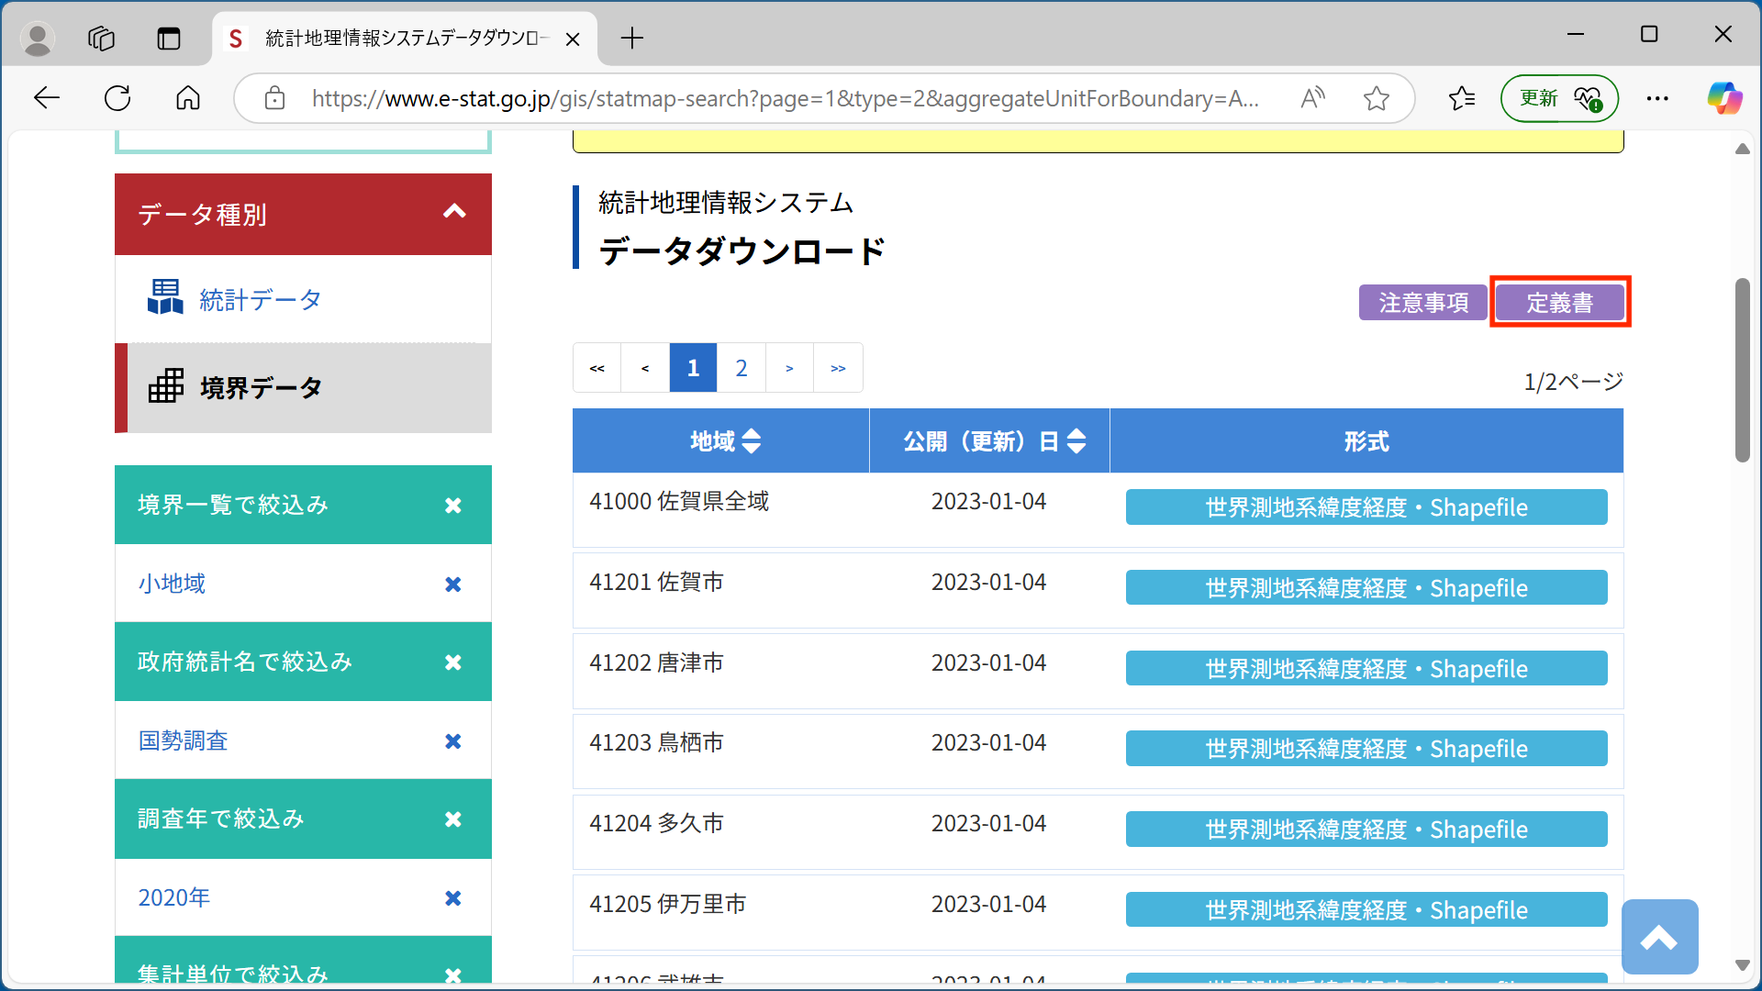Open browser settings and more menu
Image resolution: width=1762 pixels, height=991 pixels.
click(x=1657, y=98)
